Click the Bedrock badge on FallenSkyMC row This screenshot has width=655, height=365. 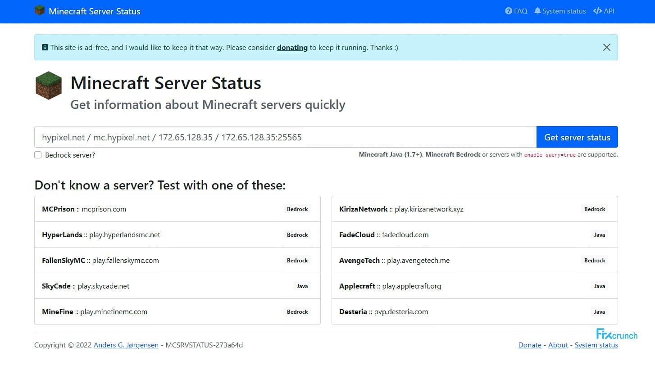(x=297, y=261)
